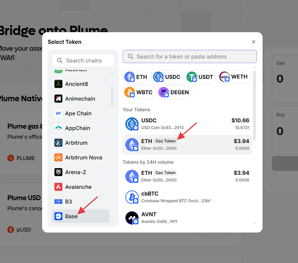
Task: Focus the Search chains field
Action: pos(83,61)
